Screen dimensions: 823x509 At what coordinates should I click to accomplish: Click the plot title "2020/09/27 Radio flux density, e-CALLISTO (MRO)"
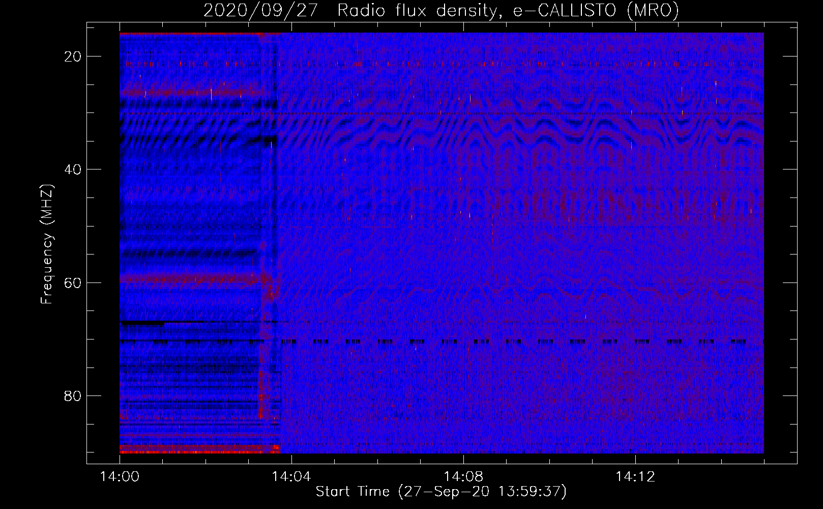click(x=441, y=11)
